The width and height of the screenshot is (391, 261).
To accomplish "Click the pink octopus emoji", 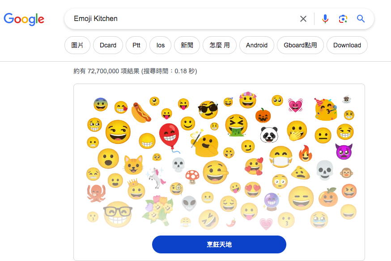I will pyautogui.click(x=96, y=193).
